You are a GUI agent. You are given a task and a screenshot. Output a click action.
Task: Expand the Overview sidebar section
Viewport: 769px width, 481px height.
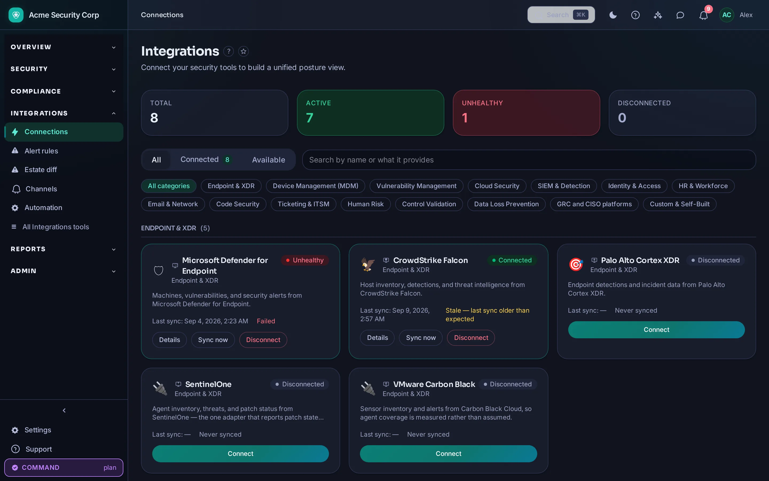click(x=64, y=47)
